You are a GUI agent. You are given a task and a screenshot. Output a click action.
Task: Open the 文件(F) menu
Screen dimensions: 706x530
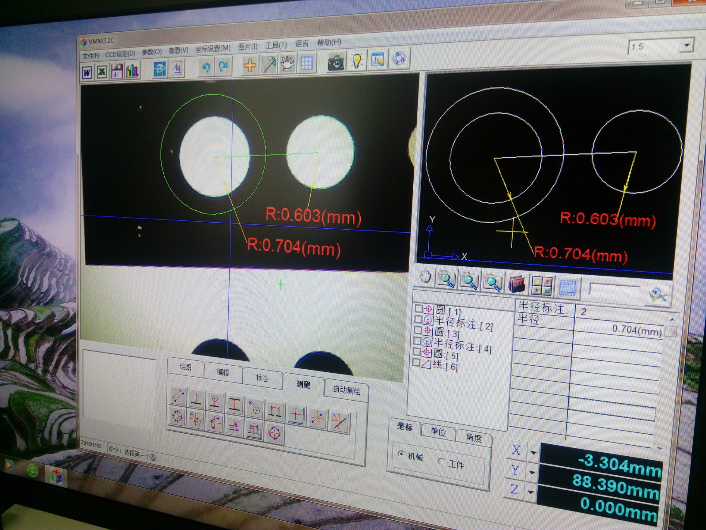[x=91, y=56]
